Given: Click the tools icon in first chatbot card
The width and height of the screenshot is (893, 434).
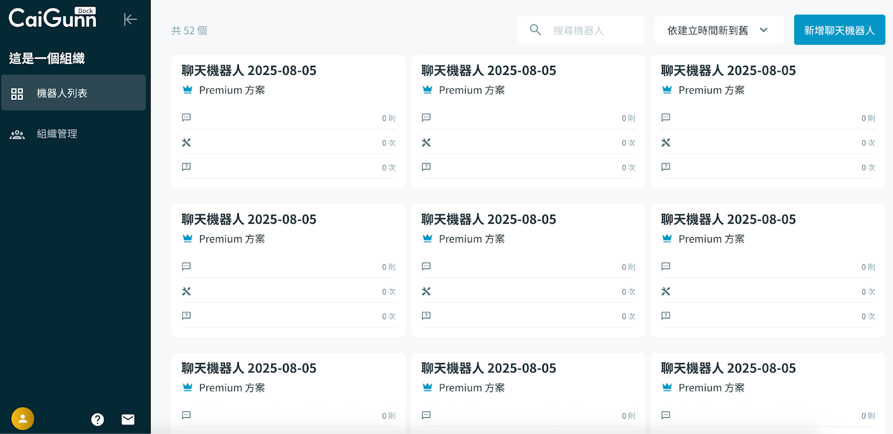Looking at the screenshot, I should [x=186, y=143].
